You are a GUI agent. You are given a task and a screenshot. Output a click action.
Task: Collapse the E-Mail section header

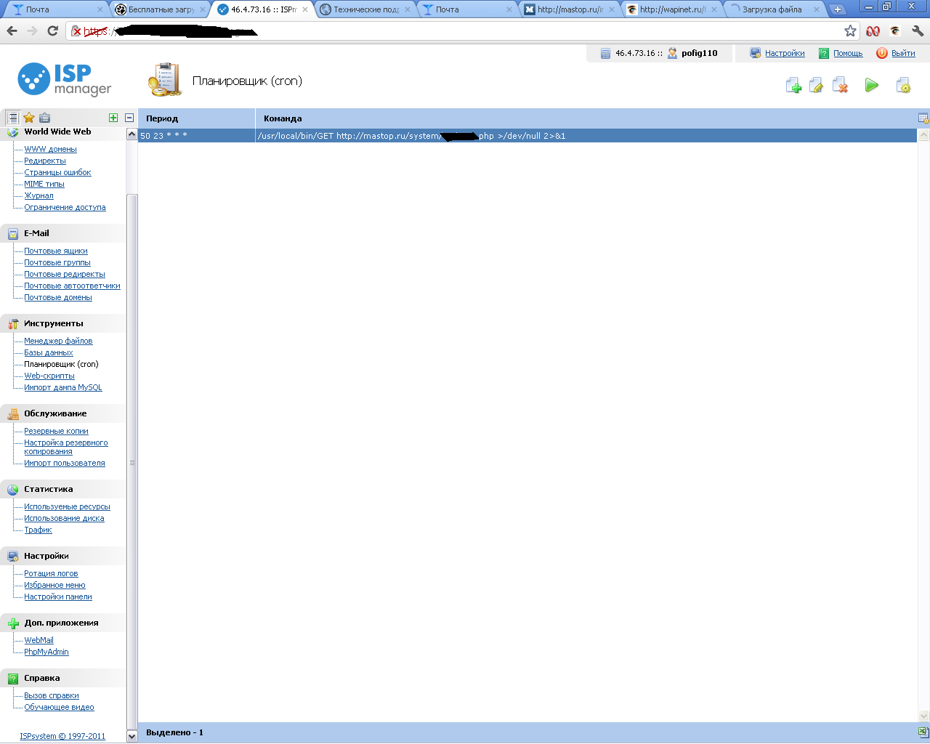[x=36, y=233]
